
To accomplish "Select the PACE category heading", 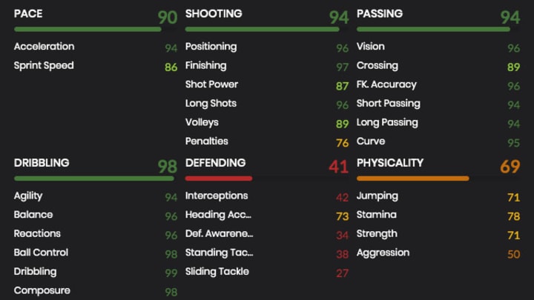I will (28, 13).
